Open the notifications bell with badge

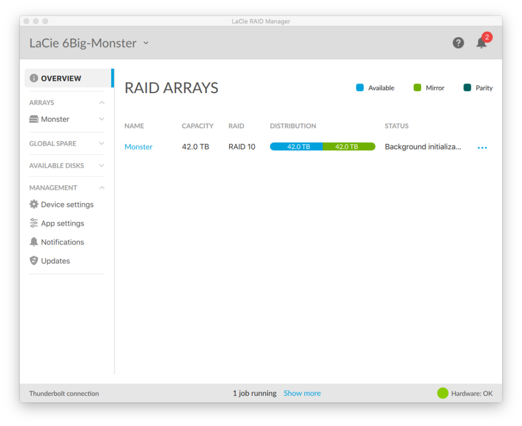tap(483, 41)
